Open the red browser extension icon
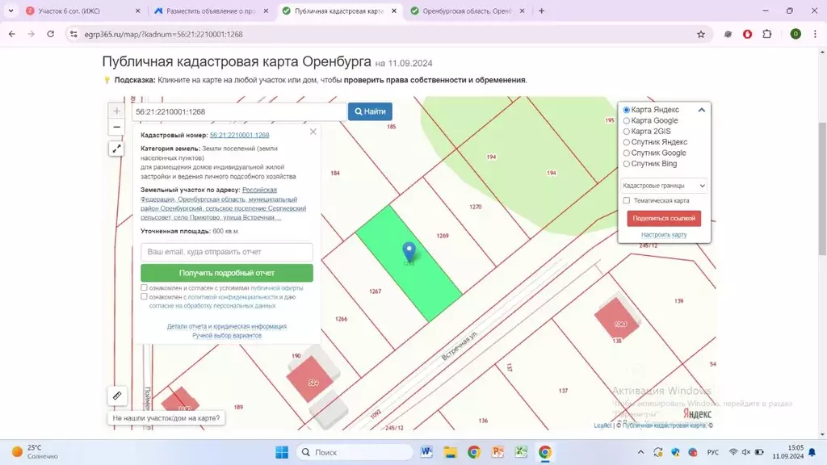The height and width of the screenshot is (465, 827). click(747, 35)
